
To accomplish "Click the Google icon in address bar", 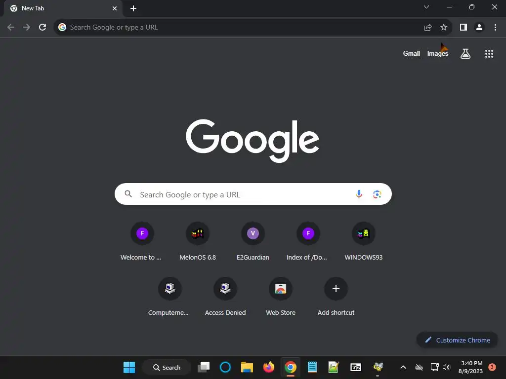I will point(62,28).
